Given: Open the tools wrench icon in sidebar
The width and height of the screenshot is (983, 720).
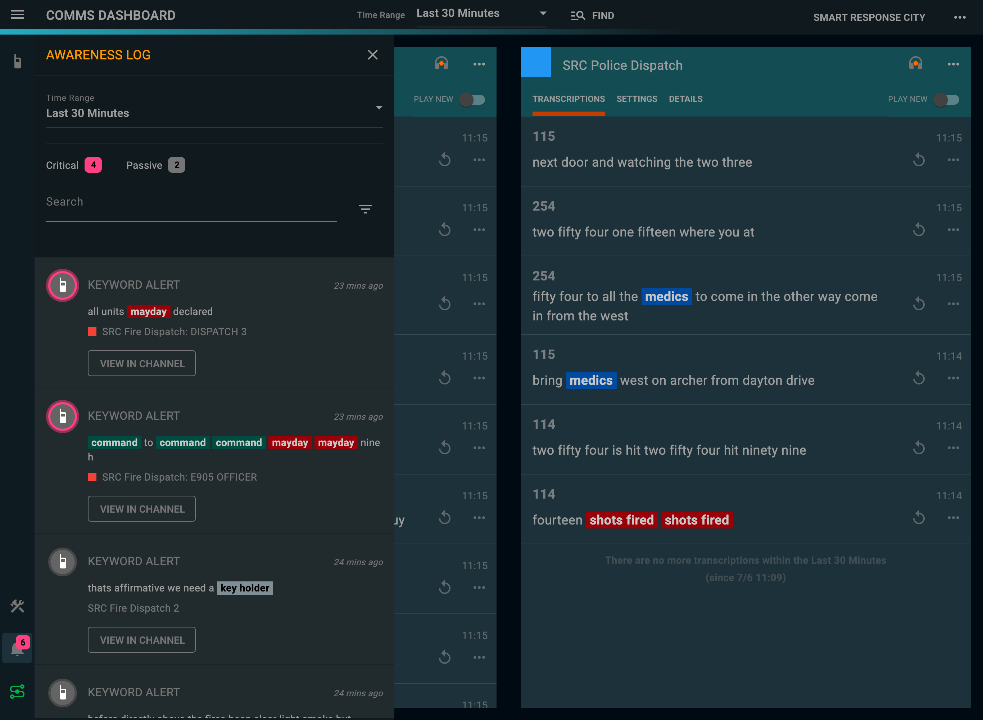Looking at the screenshot, I should (x=17, y=606).
